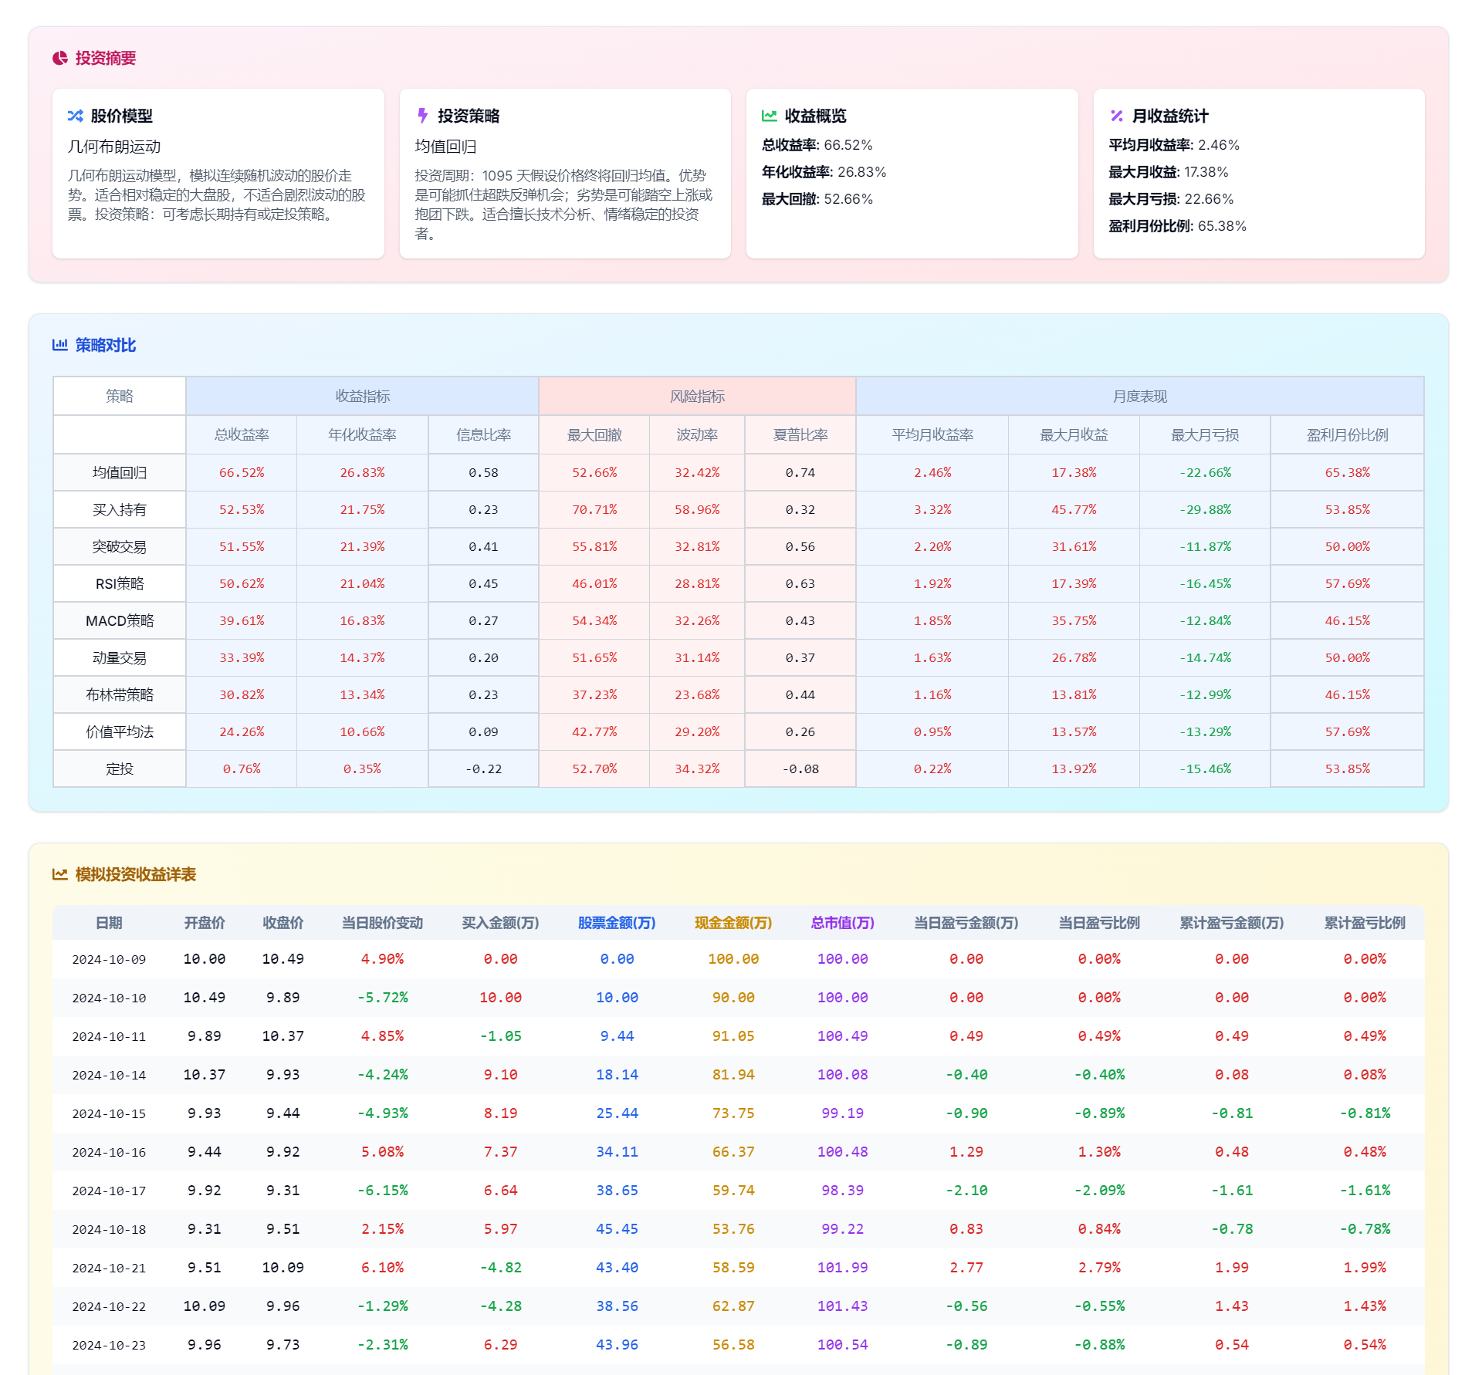Image resolution: width=1482 pixels, height=1375 pixels.
Task: Click the line chart icon beside 收益概览
Action: 769,116
